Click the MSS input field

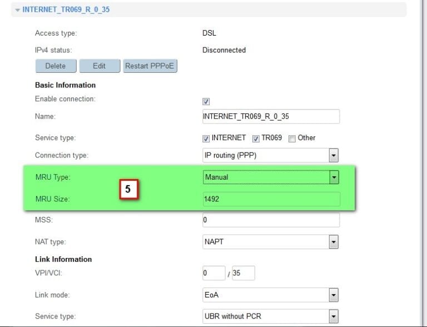click(x=271, y=220)
